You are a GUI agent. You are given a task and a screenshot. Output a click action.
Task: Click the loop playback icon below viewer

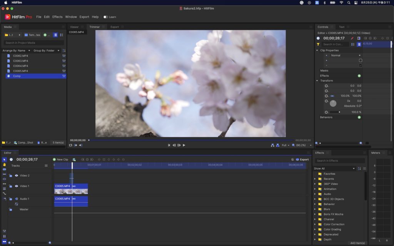71,145
